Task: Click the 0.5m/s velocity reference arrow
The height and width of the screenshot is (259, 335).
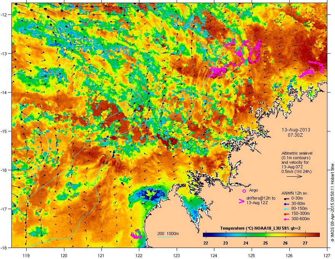Action: pyautogui.click(x=294, y=176)
